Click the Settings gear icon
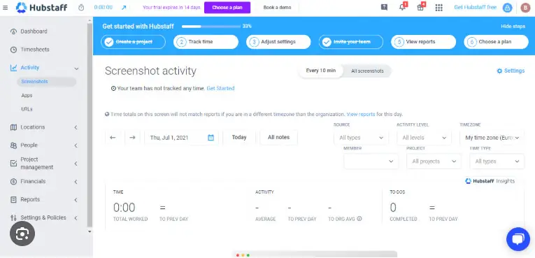The width and height of the screenshot is (535, 258). [x=499, y=71]
